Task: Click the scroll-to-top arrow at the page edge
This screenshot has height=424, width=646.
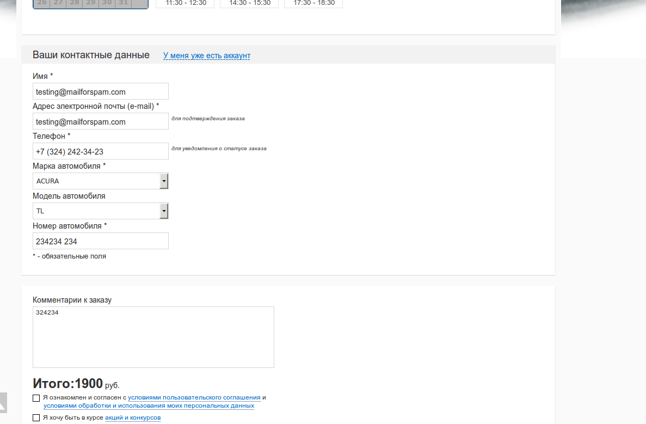Action: pyautogui.click(x=3, y=403)
